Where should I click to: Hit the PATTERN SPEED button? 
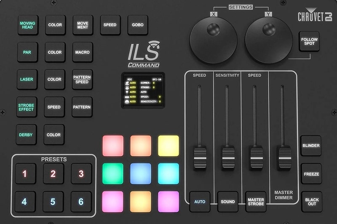[x=82, y=80]
